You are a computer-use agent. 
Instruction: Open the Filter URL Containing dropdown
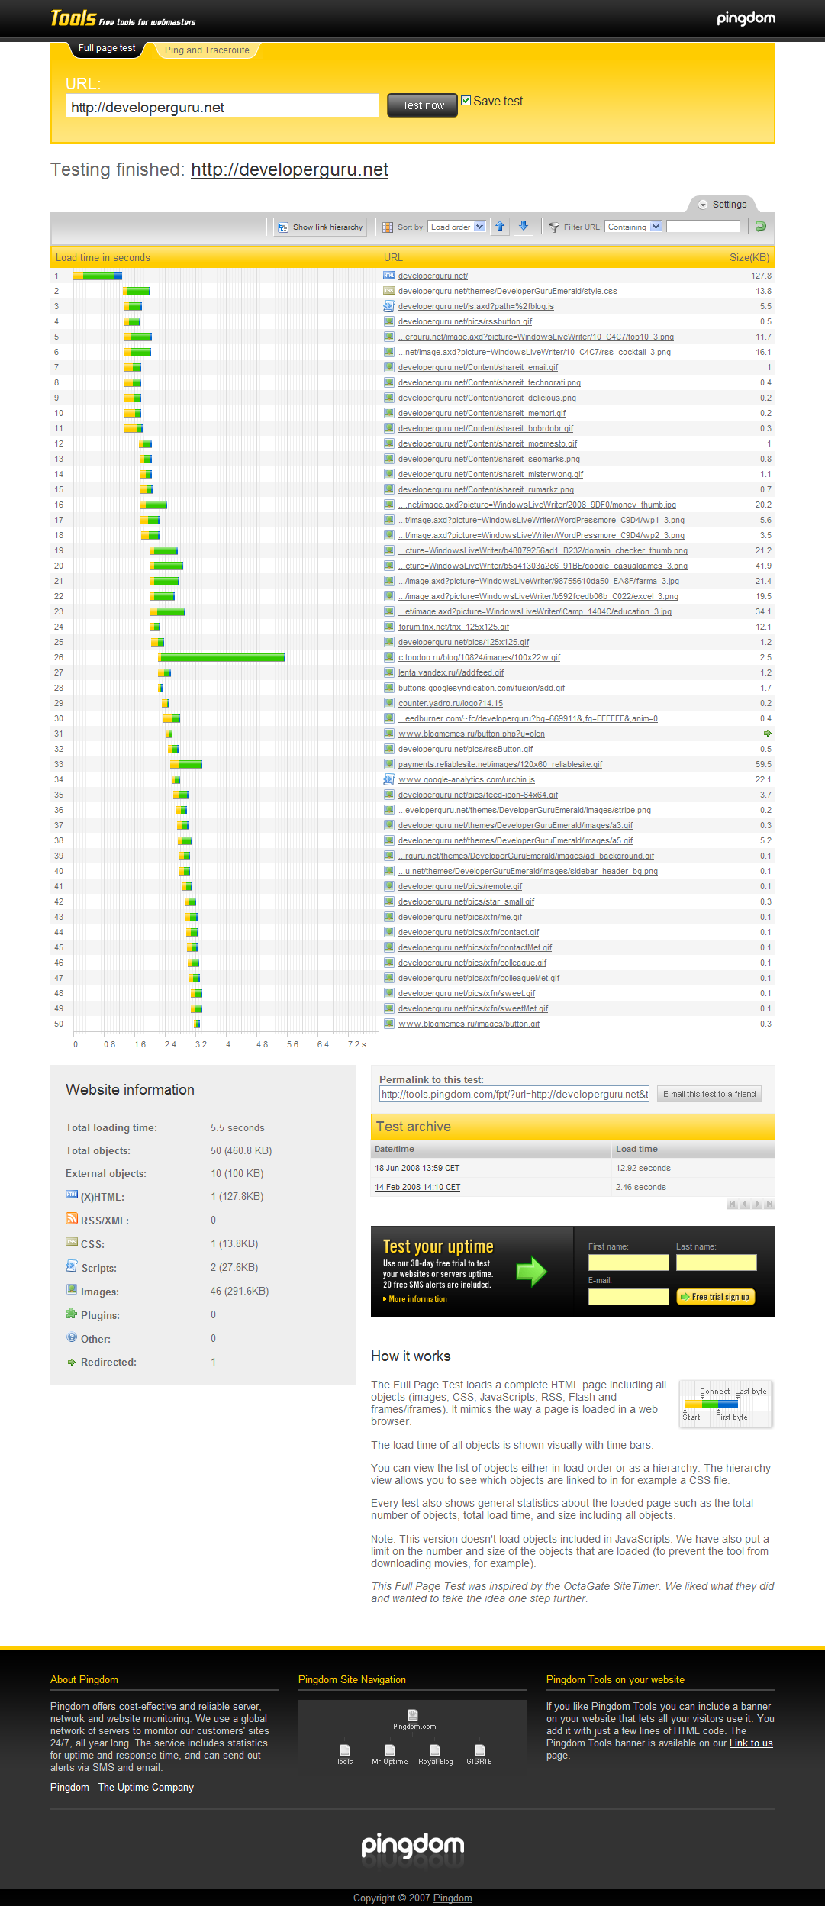click(x=633, y=227)
